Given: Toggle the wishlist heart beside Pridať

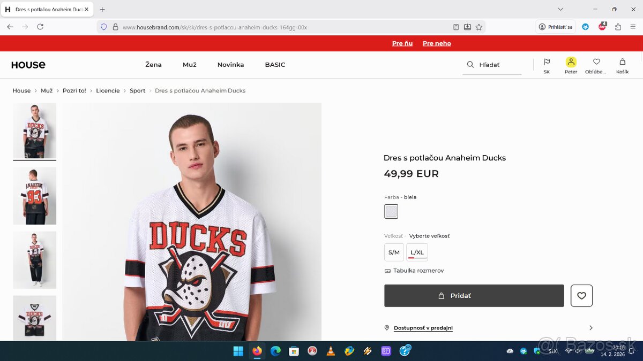Looking at the screenshot, I should click(581, 295).
